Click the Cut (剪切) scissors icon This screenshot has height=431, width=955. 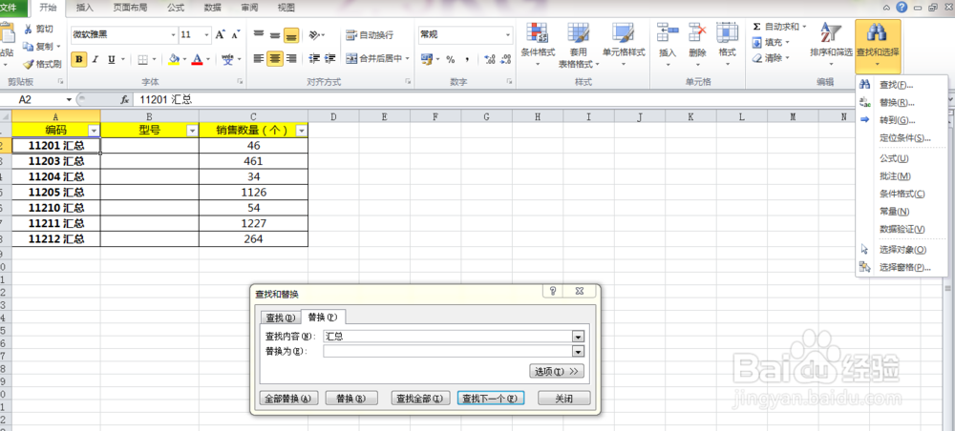click(x=28, y=30)
